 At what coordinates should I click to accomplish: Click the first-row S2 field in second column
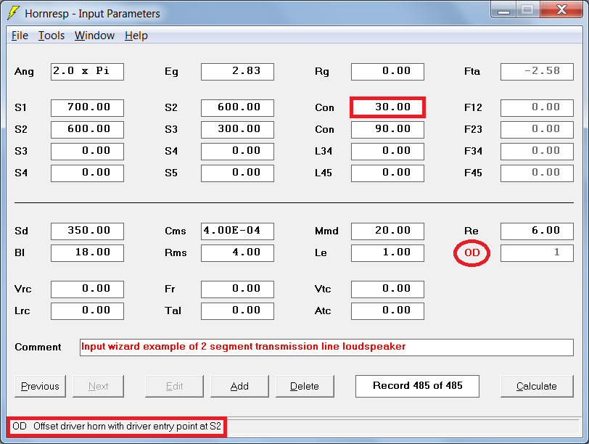pyautogui.click(x=237, y=108)
